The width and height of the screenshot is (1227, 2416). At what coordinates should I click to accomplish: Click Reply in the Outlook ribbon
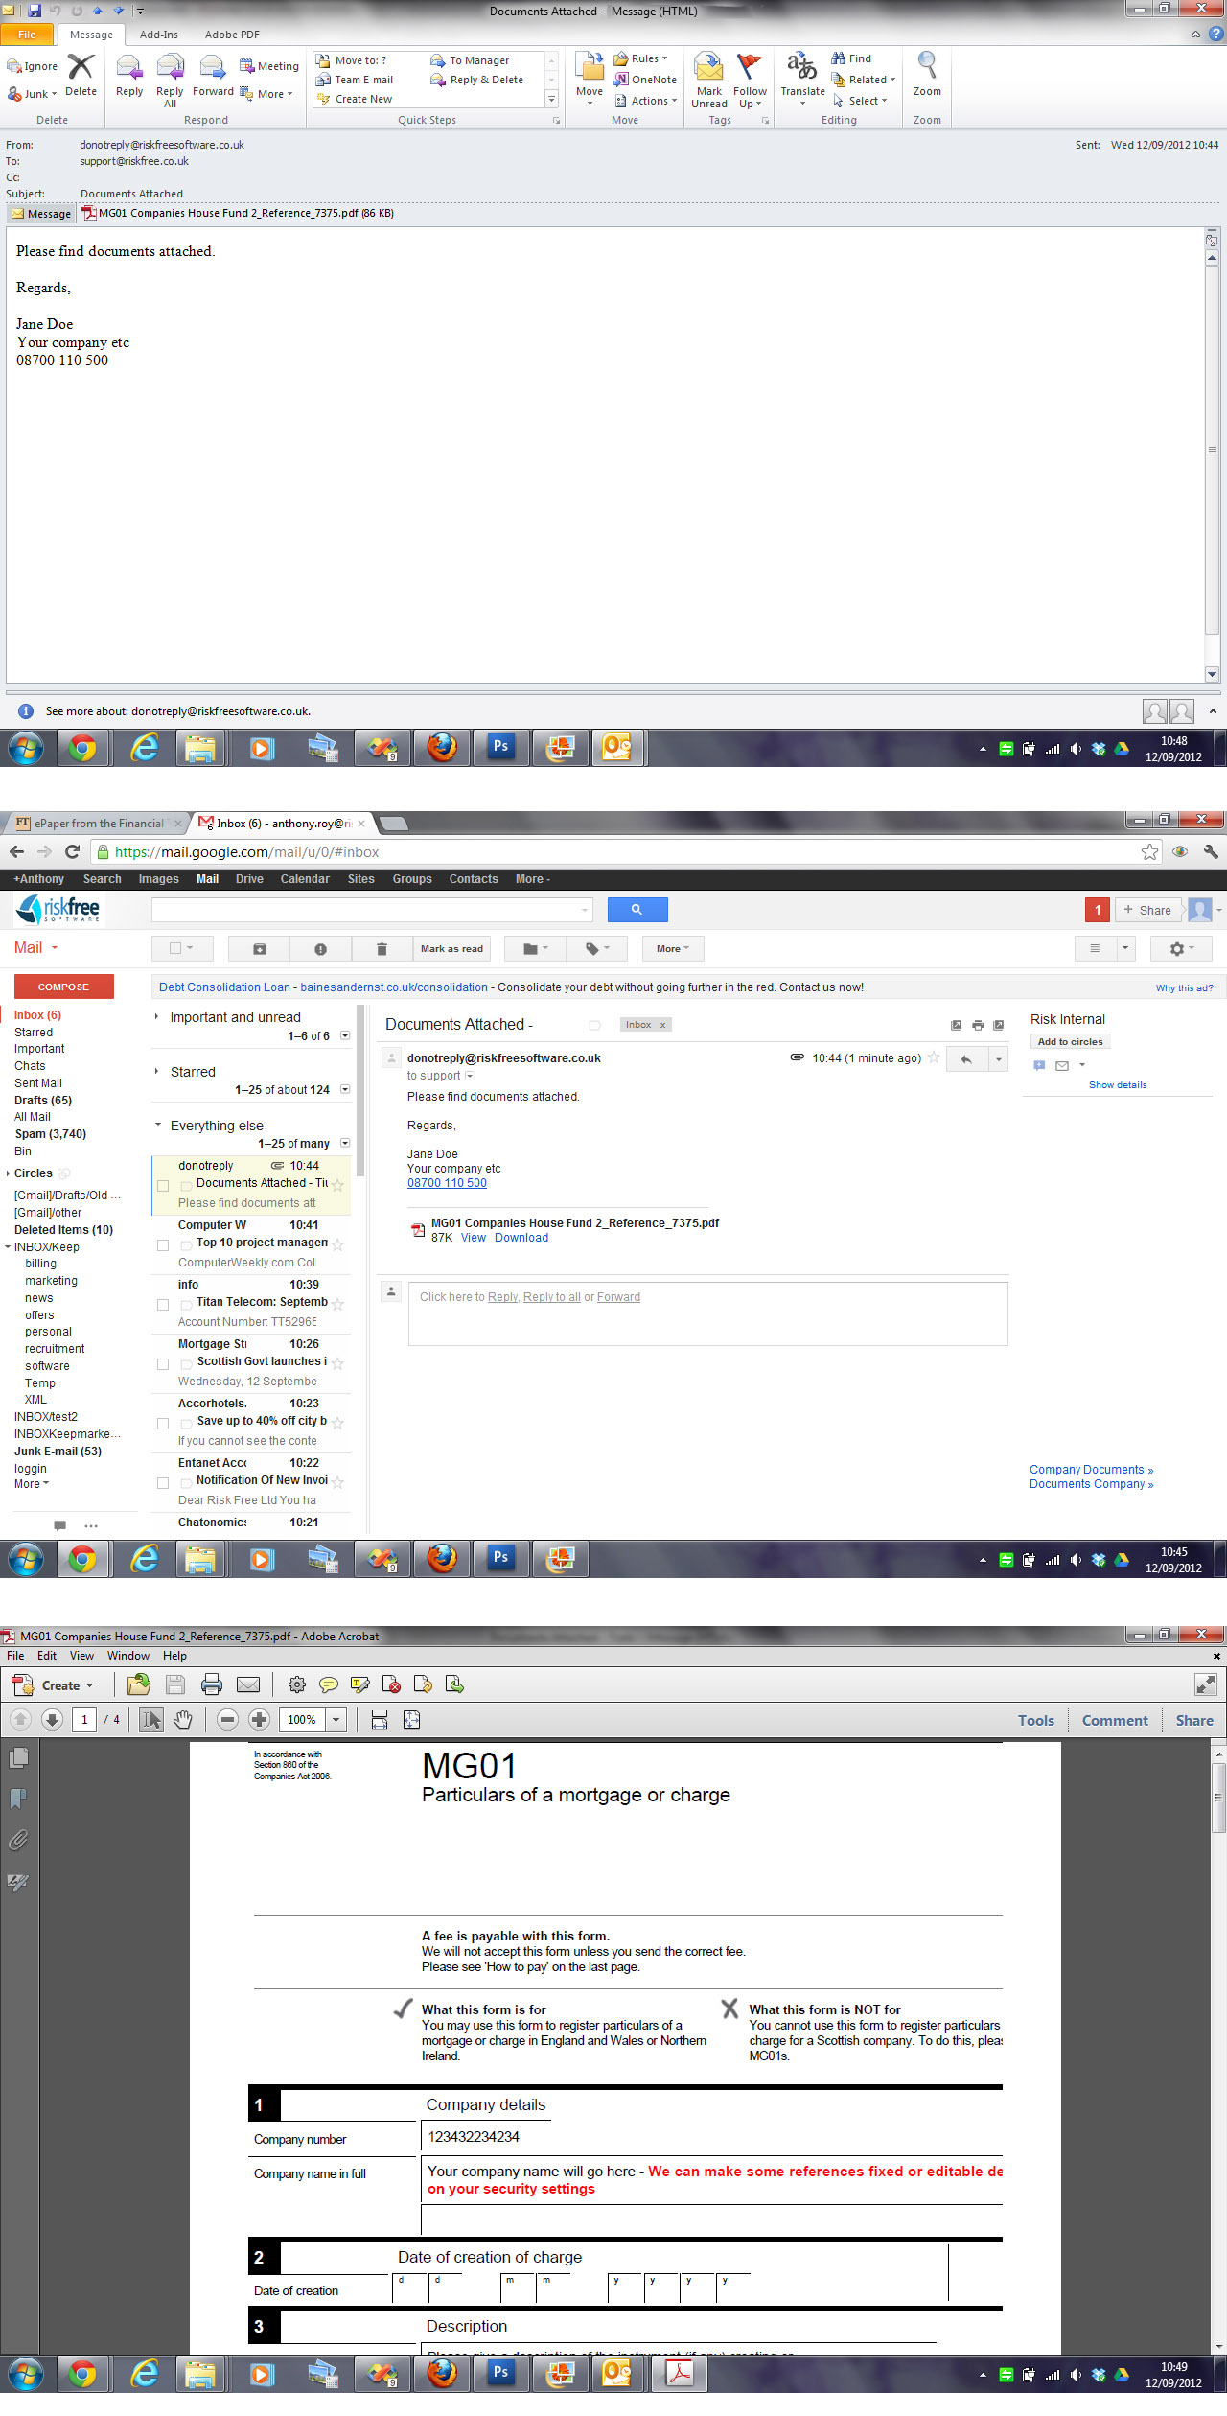coord(129,77)
